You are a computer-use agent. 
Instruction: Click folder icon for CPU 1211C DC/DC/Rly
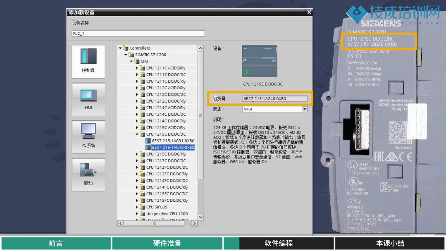142,81
